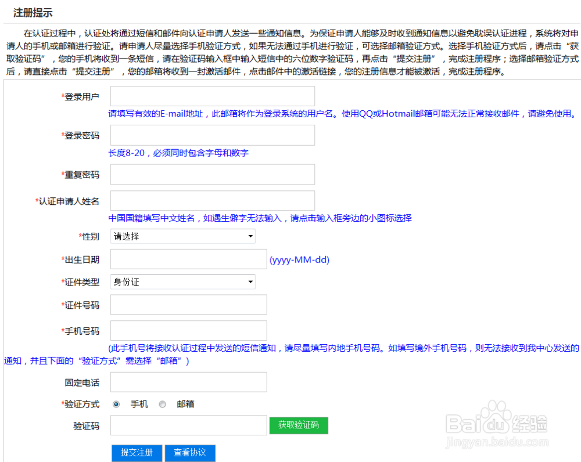Open the 查看协议 agreement page
This screenshot has height=462, width=581.
[x=190, y=453]
